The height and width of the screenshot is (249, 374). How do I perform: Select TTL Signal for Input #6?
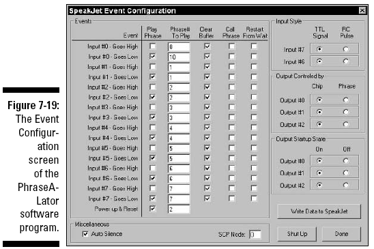tap(319, 61)
